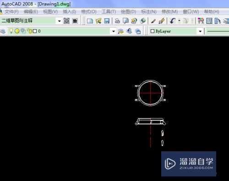Expand the layer list dropdown arrow

coord(113,31)
